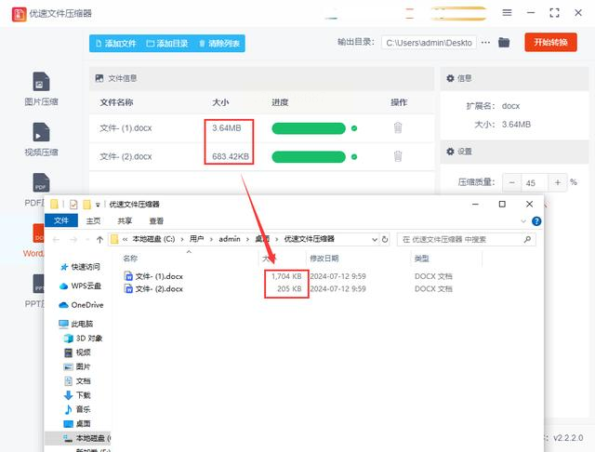
Task: Open the hamburger menu in compressor title bar
Action: coord(507,12)
